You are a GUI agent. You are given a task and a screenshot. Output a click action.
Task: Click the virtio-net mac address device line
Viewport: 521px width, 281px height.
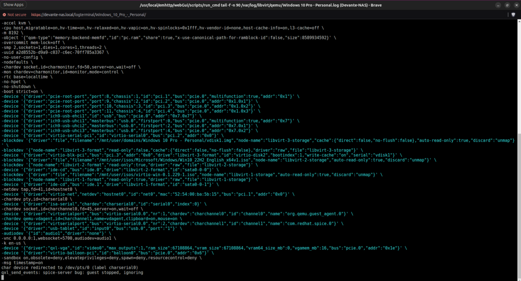pos(148,194)
